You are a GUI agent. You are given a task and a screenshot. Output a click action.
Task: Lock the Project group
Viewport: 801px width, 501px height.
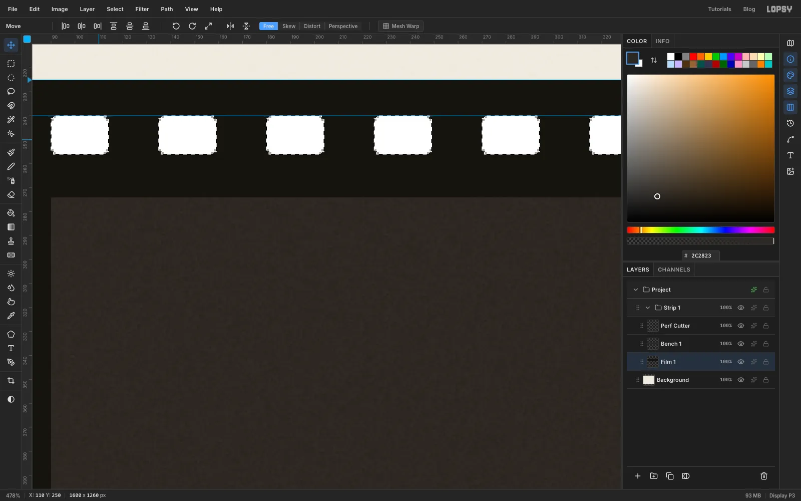click(766, 290)
